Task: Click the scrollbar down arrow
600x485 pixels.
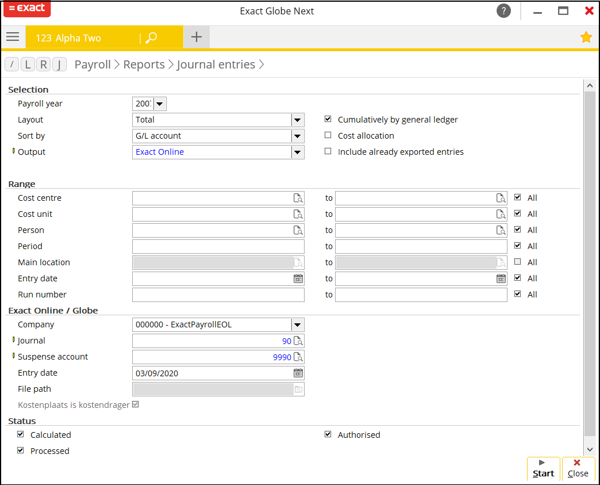Action: pyautogui.click(x=590, y=449)
